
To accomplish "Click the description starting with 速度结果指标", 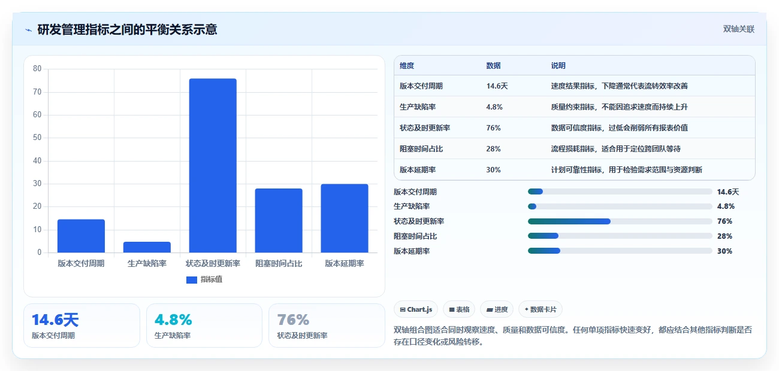I will (619, 86).
